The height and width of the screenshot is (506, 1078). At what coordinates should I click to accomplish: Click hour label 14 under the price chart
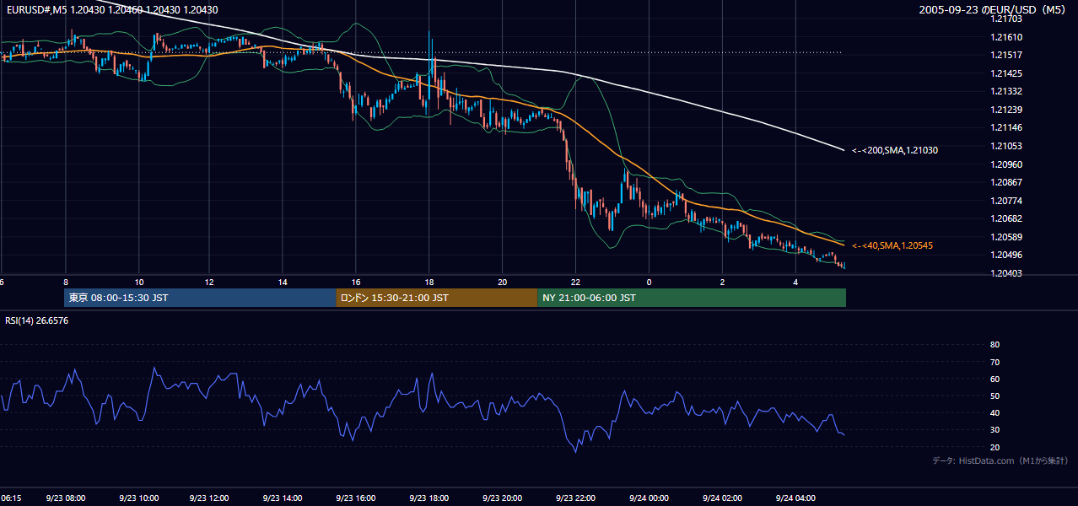click(283, 282)
